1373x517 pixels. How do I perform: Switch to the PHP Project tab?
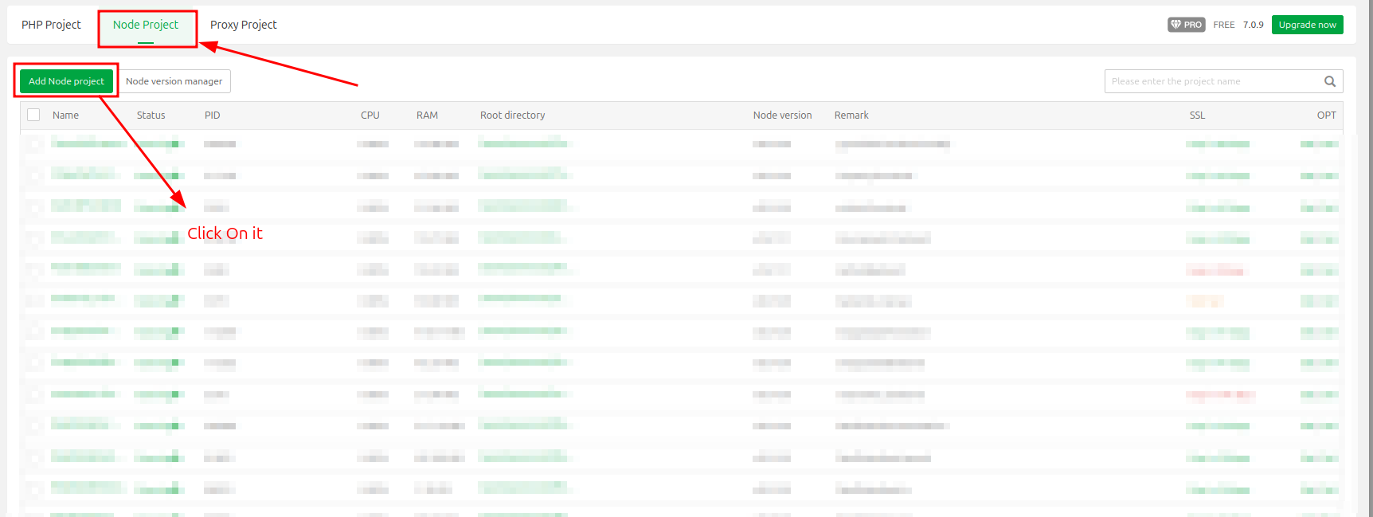(51, 25)
